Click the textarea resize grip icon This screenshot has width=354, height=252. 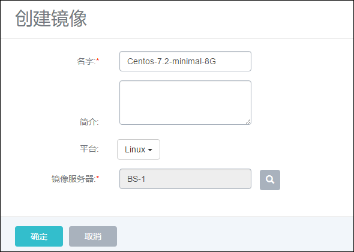coord(248,121)
